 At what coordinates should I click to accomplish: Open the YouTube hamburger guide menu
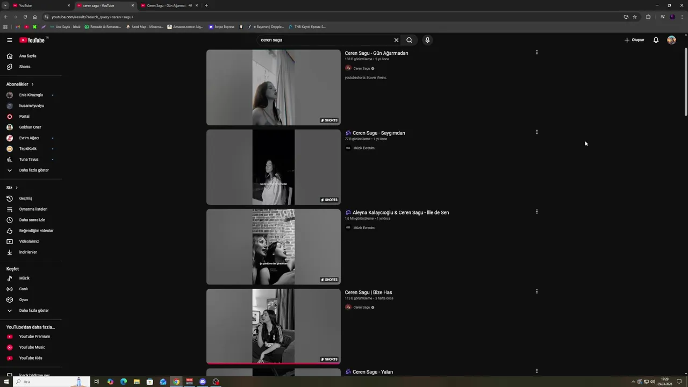(9, 40)
